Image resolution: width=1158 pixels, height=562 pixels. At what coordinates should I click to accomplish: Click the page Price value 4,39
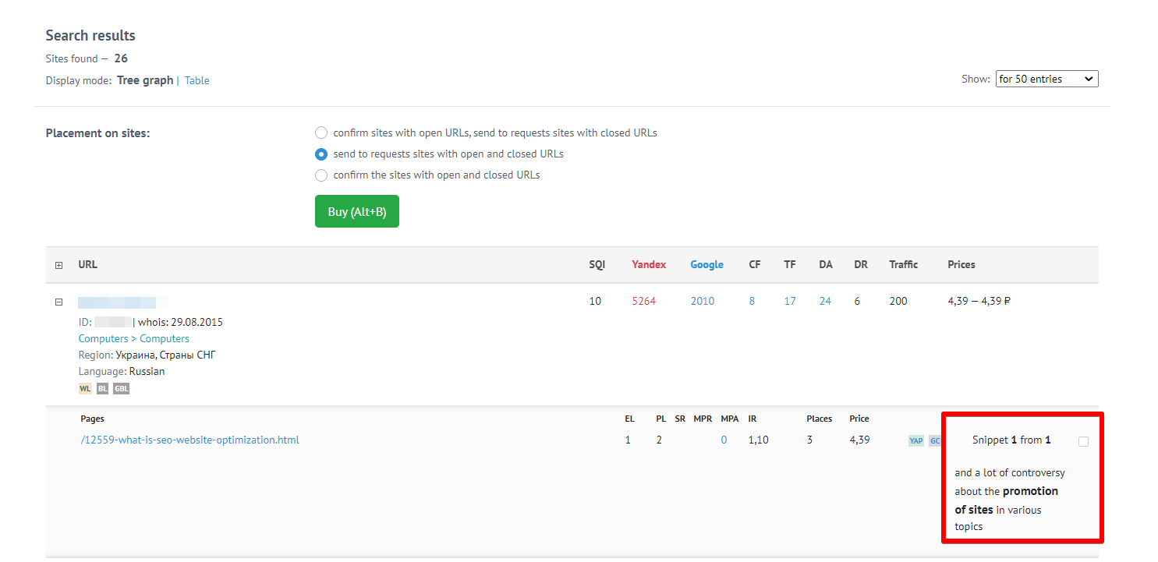(x=859, y=440)
